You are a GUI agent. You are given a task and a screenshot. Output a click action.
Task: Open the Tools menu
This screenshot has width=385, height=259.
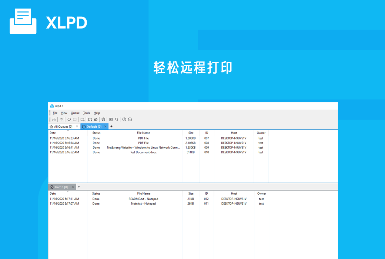[86, 113]
